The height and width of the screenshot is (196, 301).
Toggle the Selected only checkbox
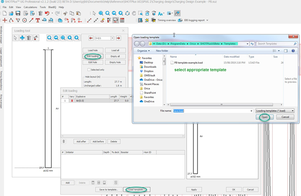coord(89,70)
